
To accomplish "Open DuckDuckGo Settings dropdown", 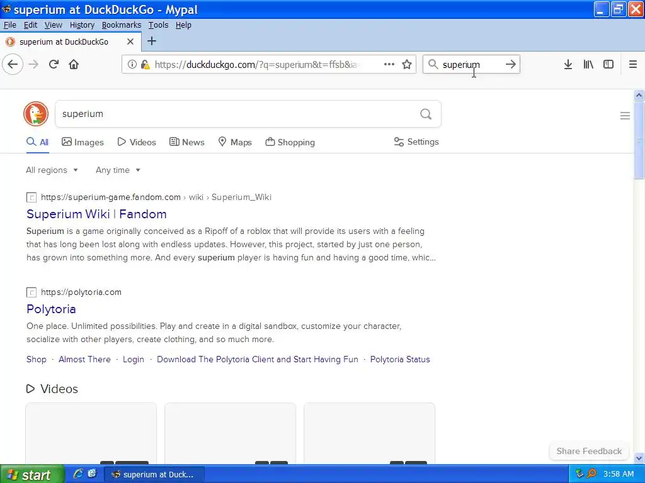I will tap(416, 142).
